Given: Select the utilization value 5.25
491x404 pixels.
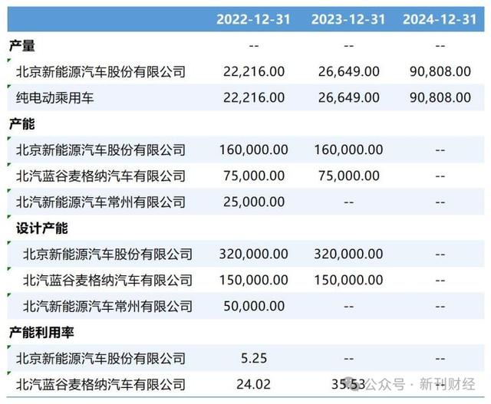Looking at the screenshot, I should point(254,358).
